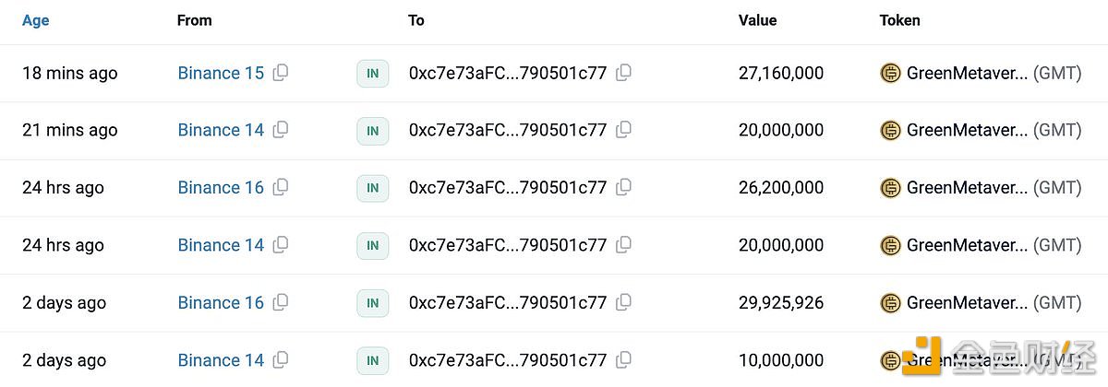The width and height of the screenshot is (1108, 387).
Task: Copy To address in 10,000,000 row
Action: coord(623,360)
